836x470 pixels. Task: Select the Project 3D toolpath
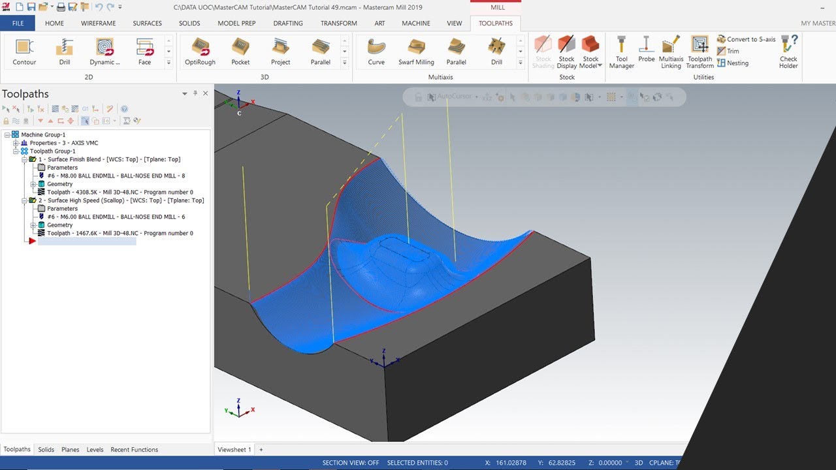(x=280, y=52)
